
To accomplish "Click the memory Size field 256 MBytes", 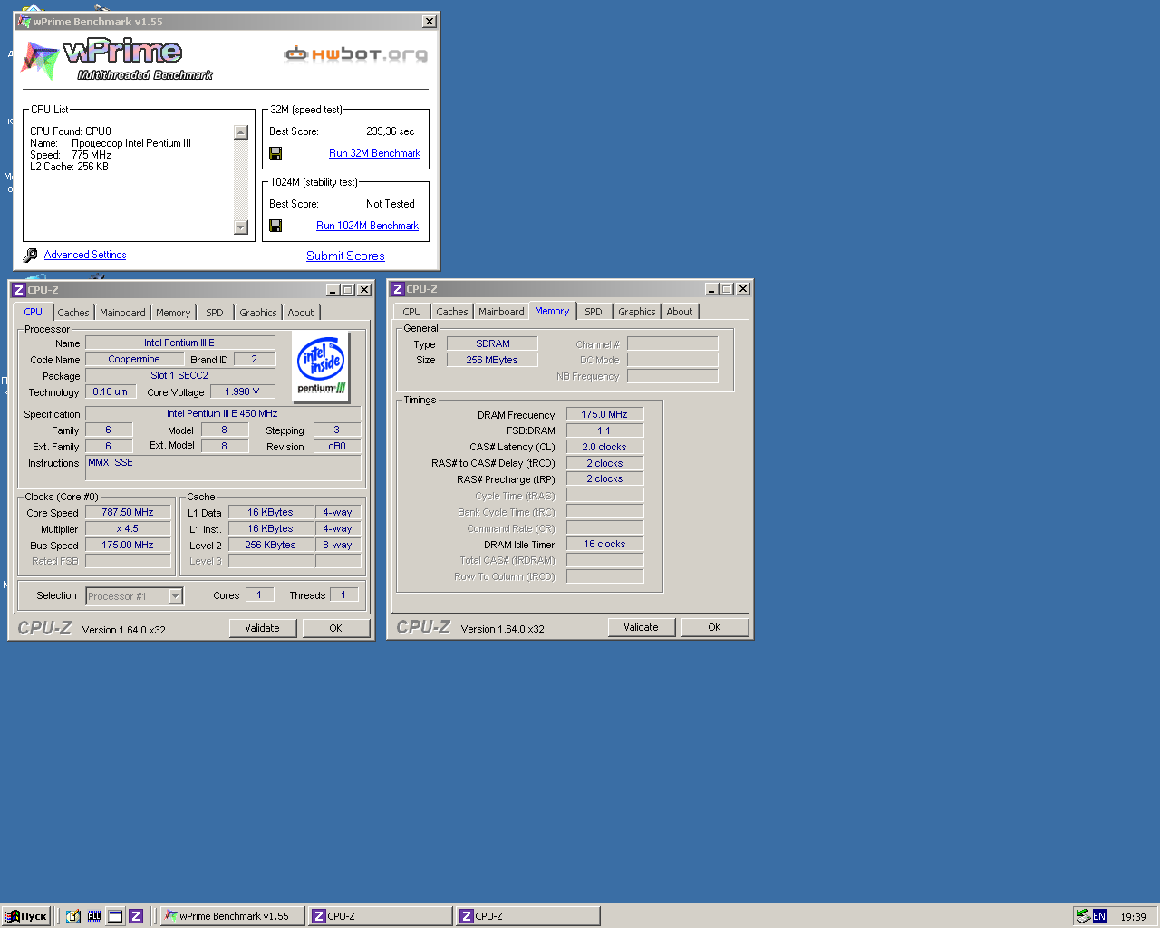I will [x=492, y=360].
